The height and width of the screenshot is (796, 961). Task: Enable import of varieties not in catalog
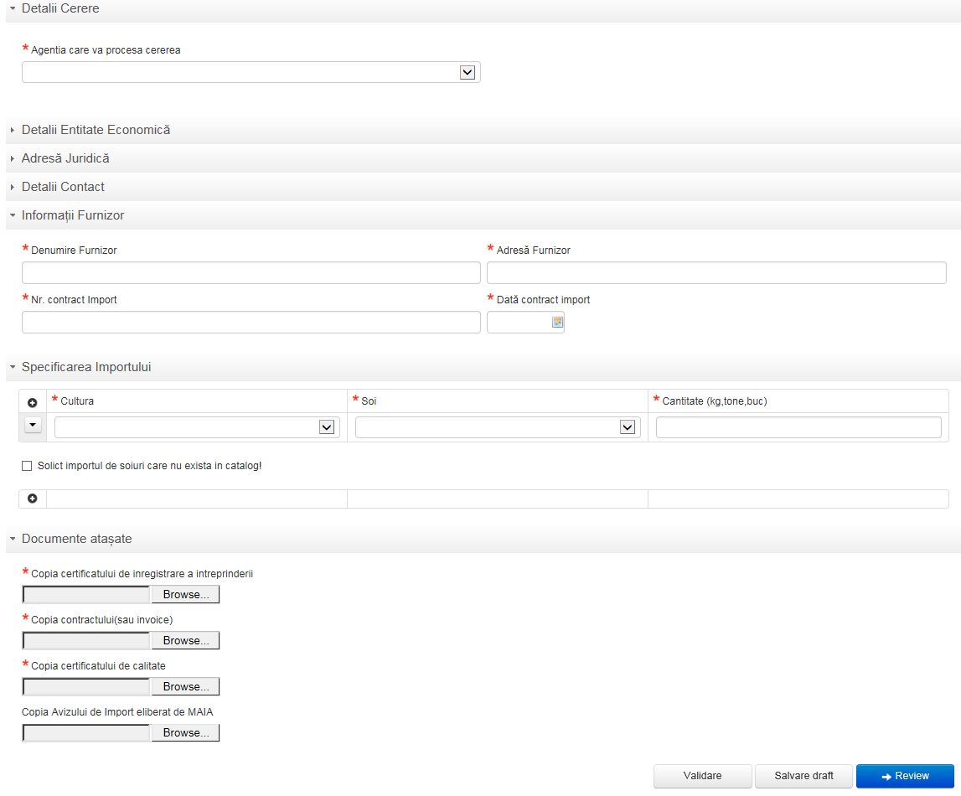27,465
